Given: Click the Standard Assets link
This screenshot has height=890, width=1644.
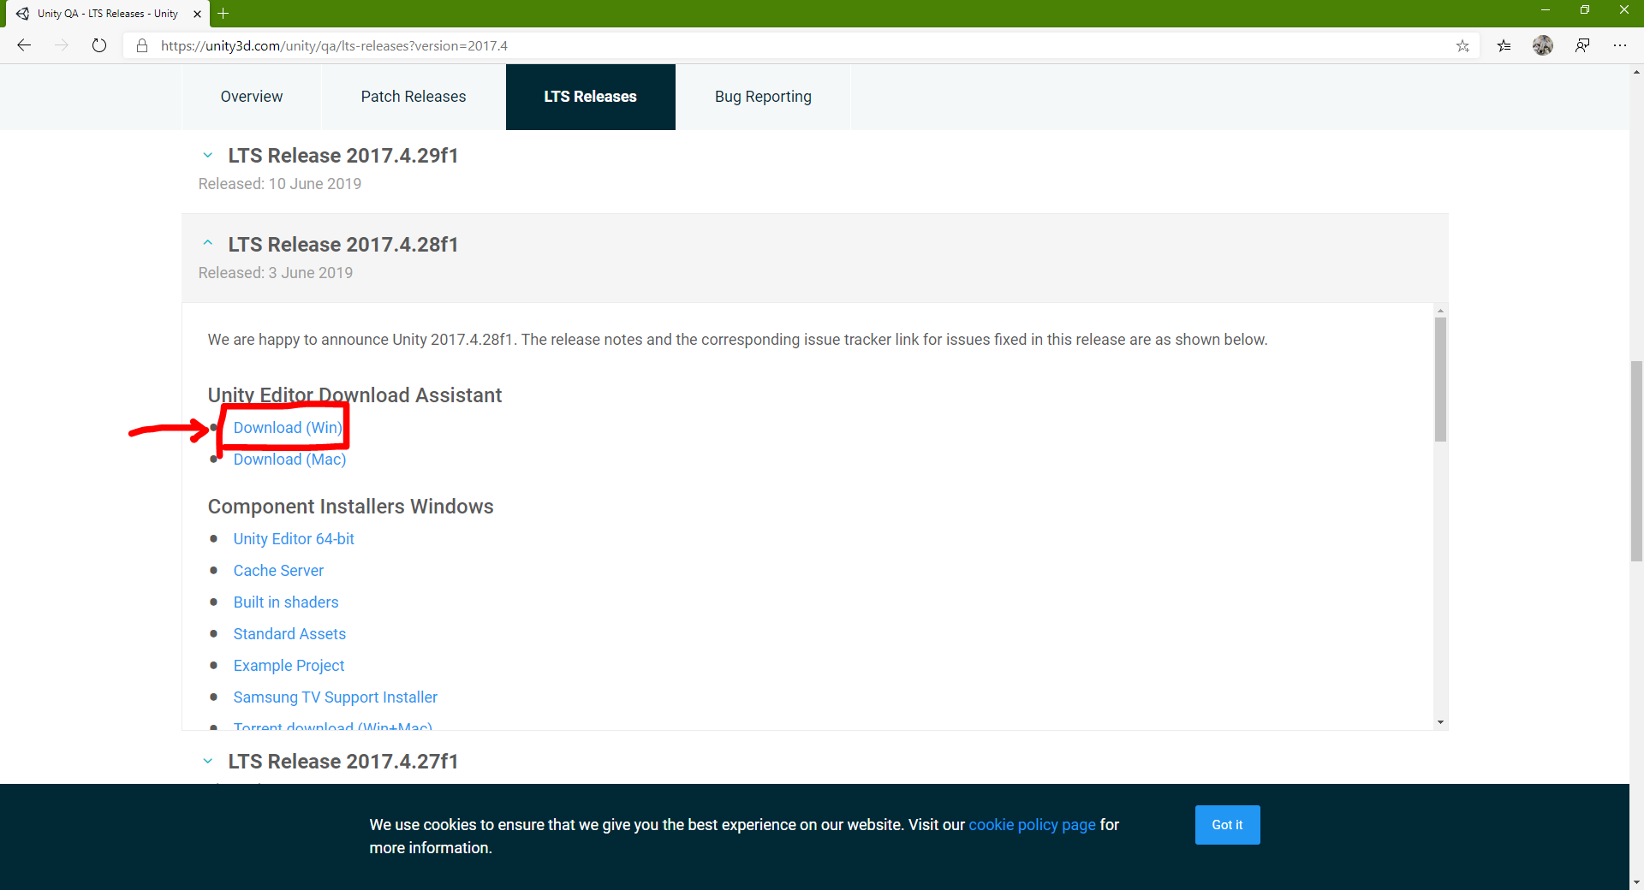Looking at the screenshot, I should tap(289, 633).
